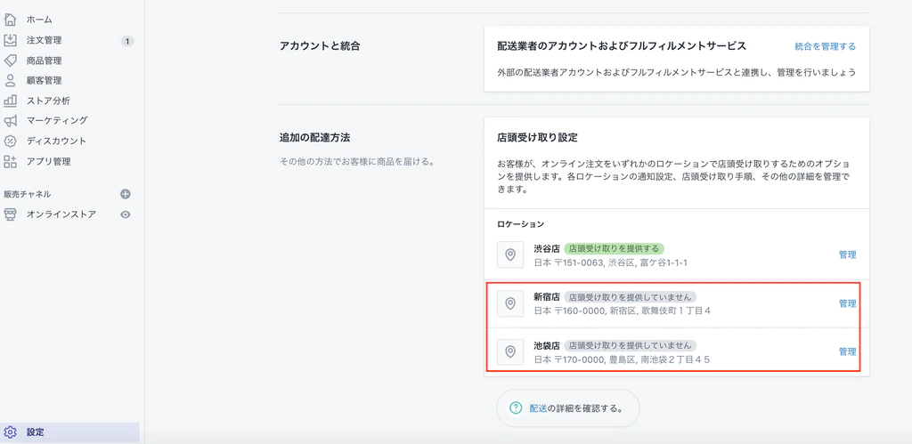This screenshot has height=444, width=912.
Task: Click the 店頭受け取り設定 heading
Action: pos(537,138)
